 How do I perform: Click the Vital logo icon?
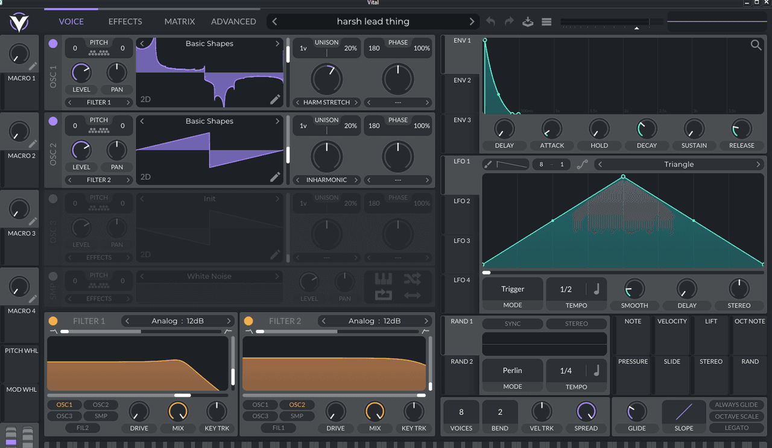(x=19, y=22)
